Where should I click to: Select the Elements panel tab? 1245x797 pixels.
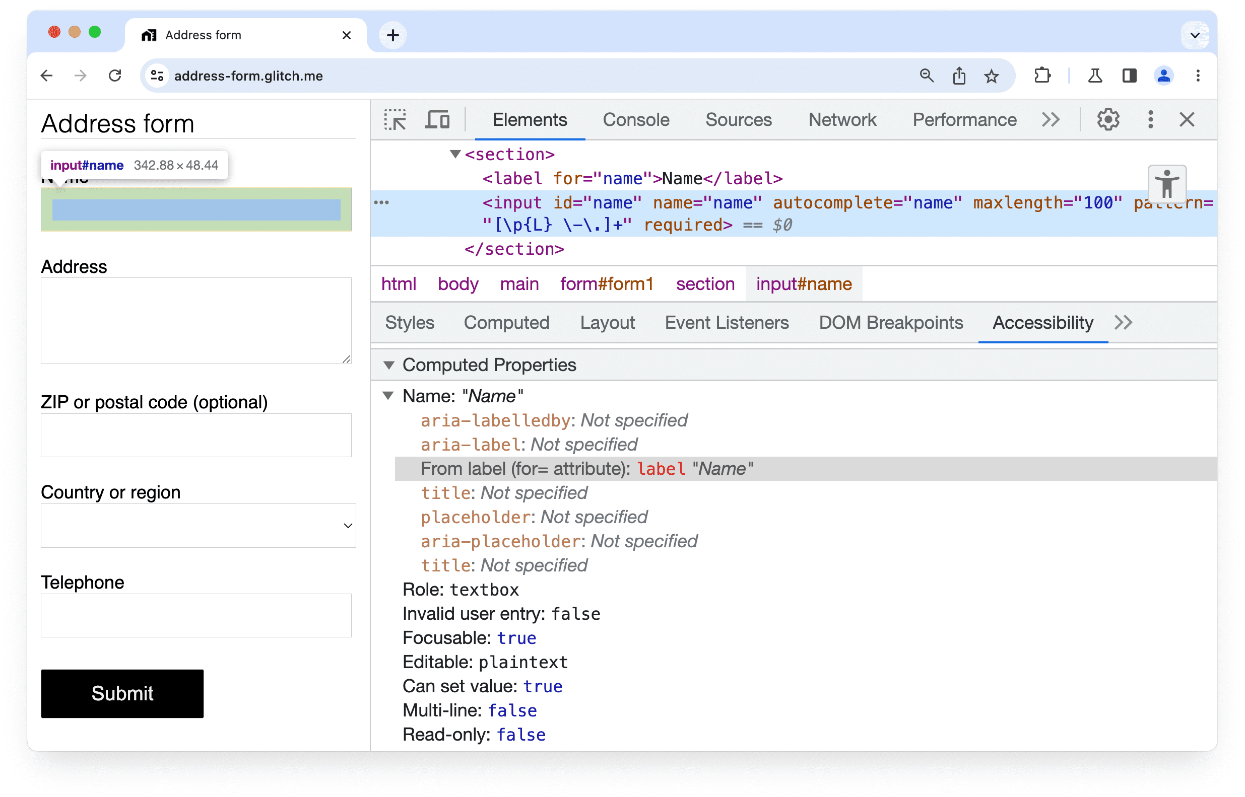531,120
